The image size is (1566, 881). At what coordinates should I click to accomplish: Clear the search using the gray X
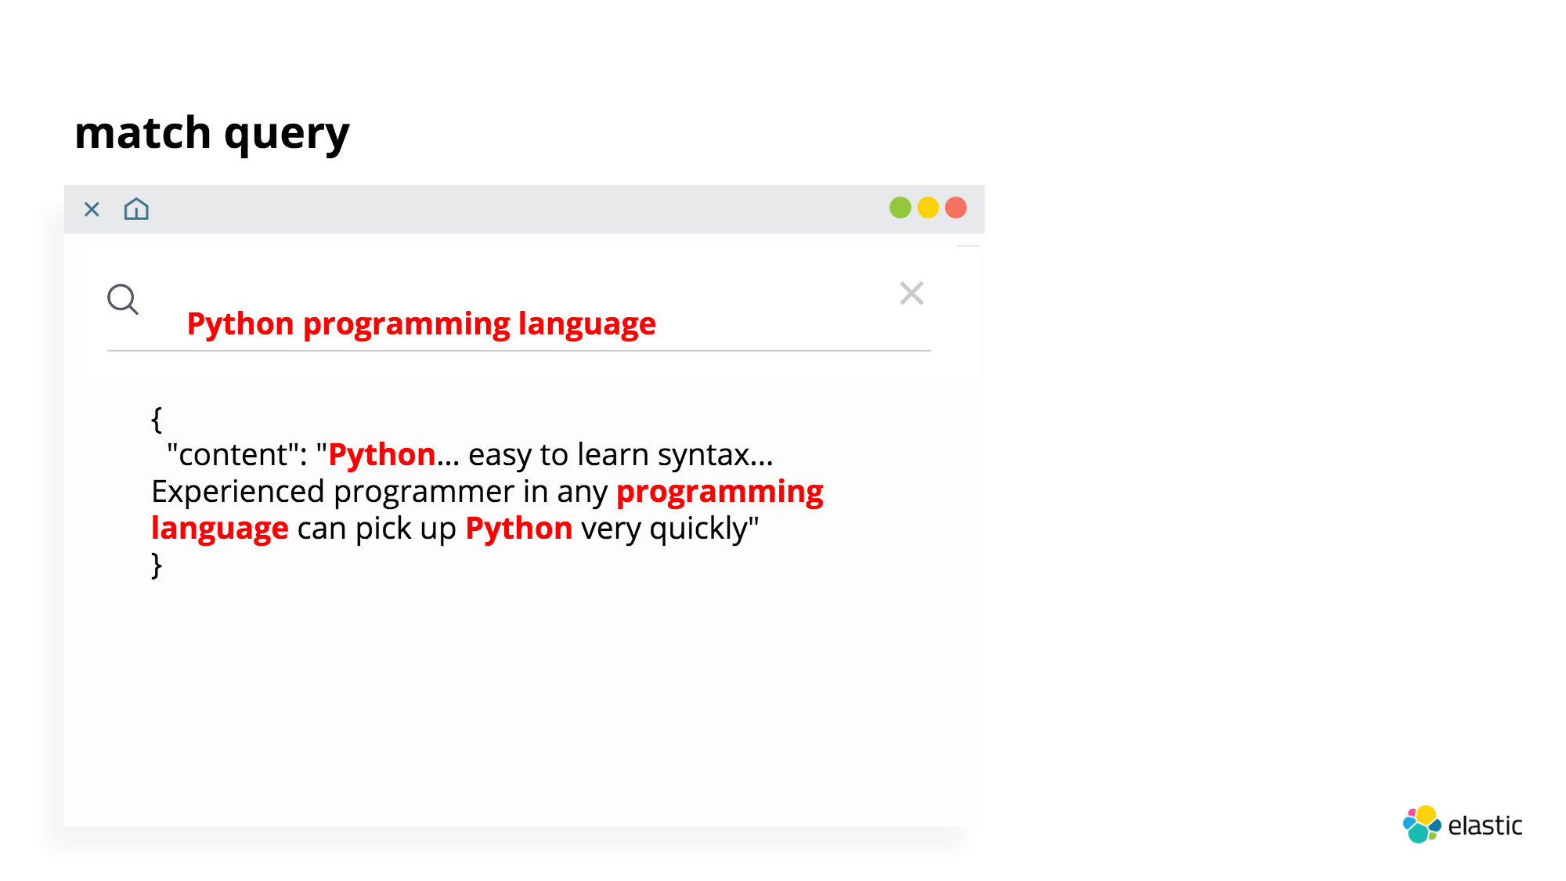click(911, 293)
